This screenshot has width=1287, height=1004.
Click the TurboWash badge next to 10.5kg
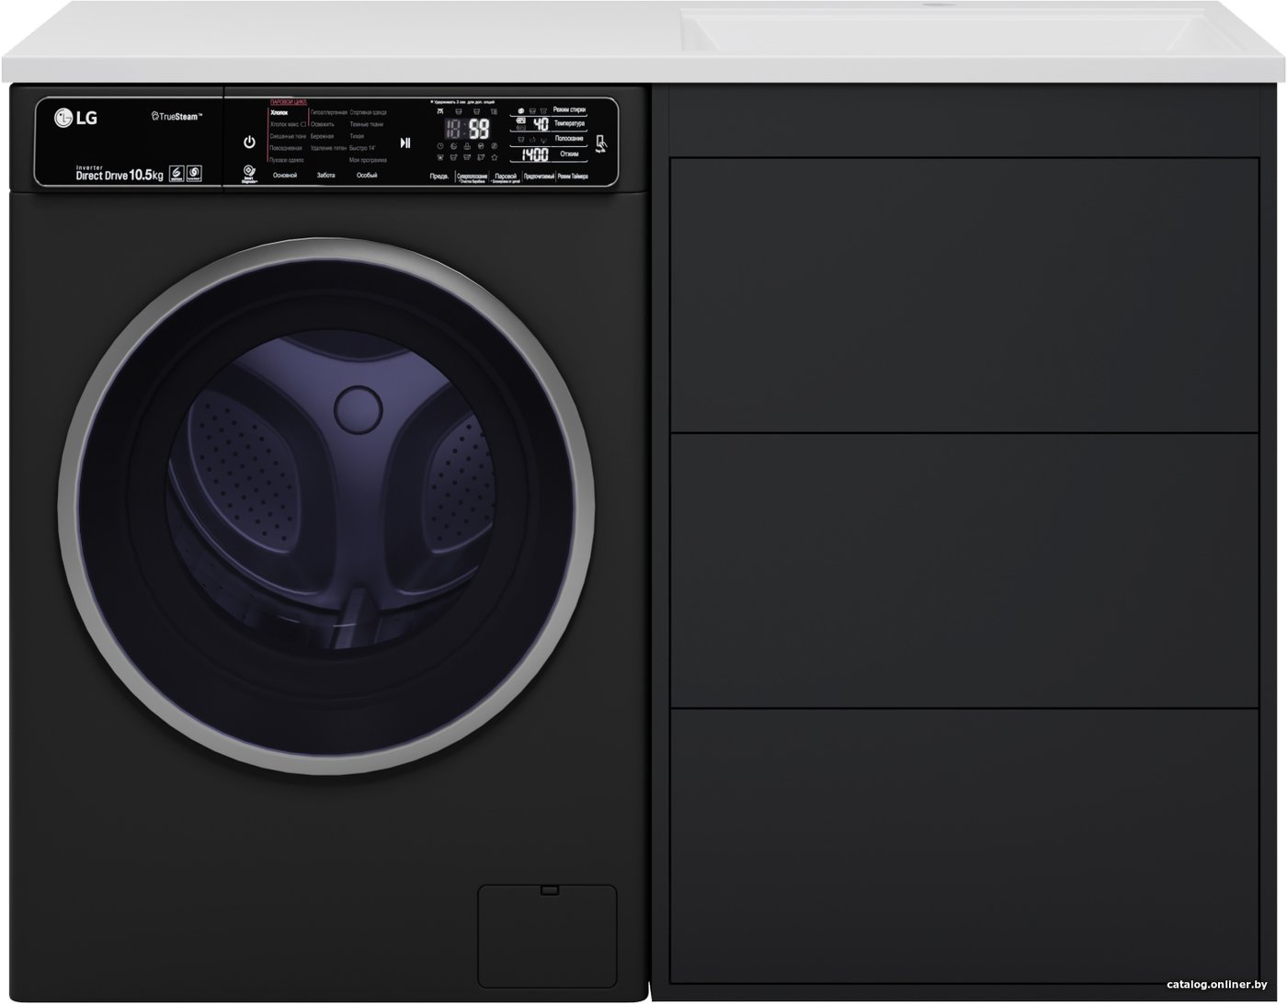click(x=194, y=173)
